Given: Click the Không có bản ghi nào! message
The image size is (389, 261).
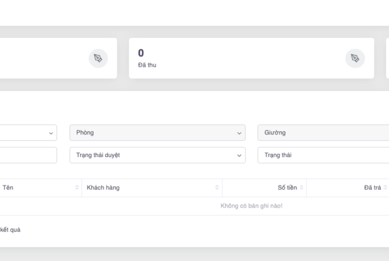Looking at the screenshot, I should pyautogui.click(x=251, y=206).
